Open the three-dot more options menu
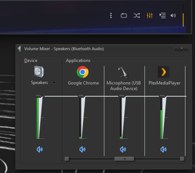The width and height of the screenshot is (195, 173). coord(111,16)
